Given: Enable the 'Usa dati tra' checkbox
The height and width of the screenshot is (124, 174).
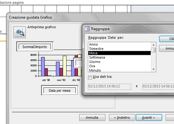Looking at the screenshot, I should pyautogui.click(x=90, y=77).
